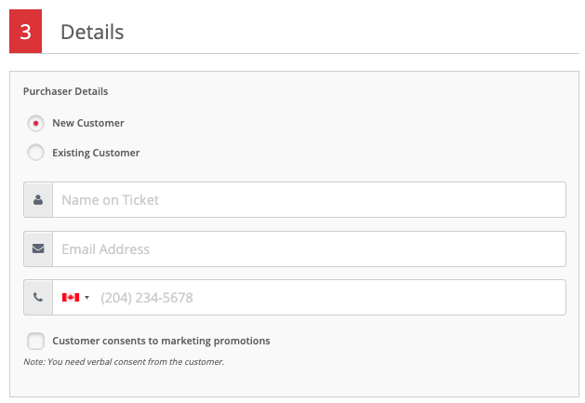Click the Email Address placeholder text
Image resolution: width=585 pixels, height=403 pixels.
(106, 249)
